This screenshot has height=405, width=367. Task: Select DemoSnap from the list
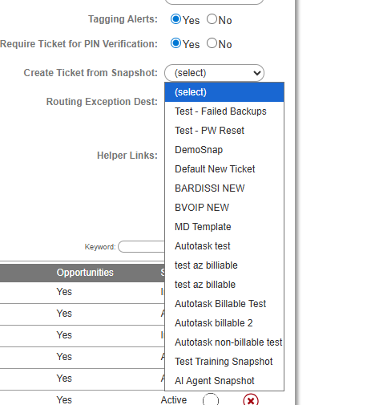point(224,150)
